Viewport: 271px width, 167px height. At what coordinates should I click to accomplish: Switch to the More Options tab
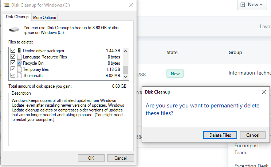(x=44, y=18)
